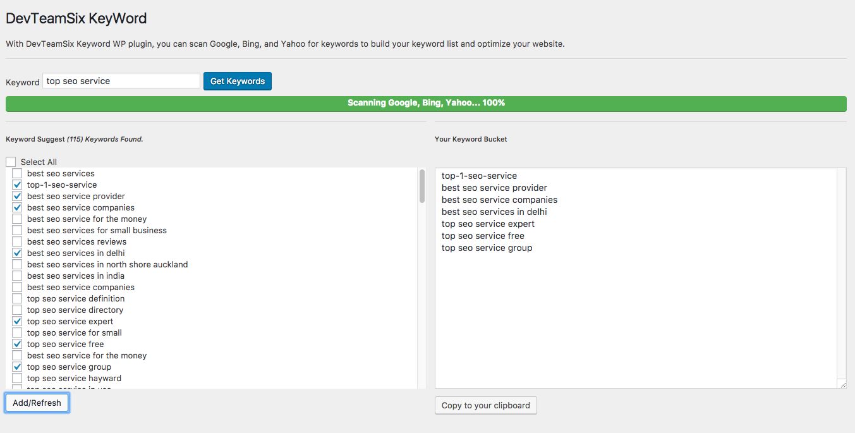Viewport: 855px width, 433px height.
Task: Tick 'best seo services reviews' checkbox
Action: [17, 241]
